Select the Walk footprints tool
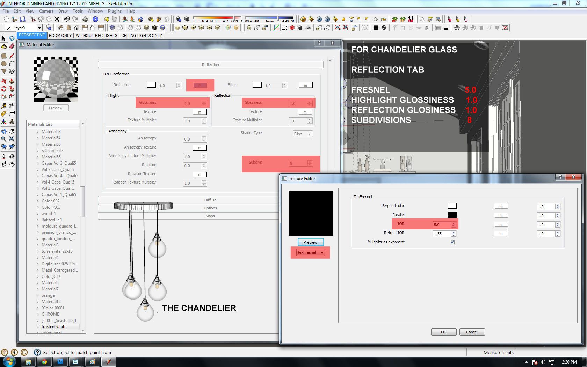Image resolution: width=587 pixels, height=367 pixels. click(x=4, y=164)
